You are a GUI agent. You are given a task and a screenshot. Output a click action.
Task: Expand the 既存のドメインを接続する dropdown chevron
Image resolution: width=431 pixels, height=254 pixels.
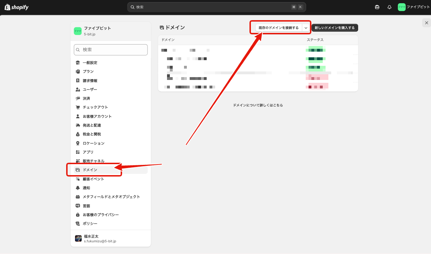[x=306, y=27]
